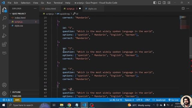Change encoding via UTF-8
This screenshot has width=192, height=108.
[x=139, y=100]
